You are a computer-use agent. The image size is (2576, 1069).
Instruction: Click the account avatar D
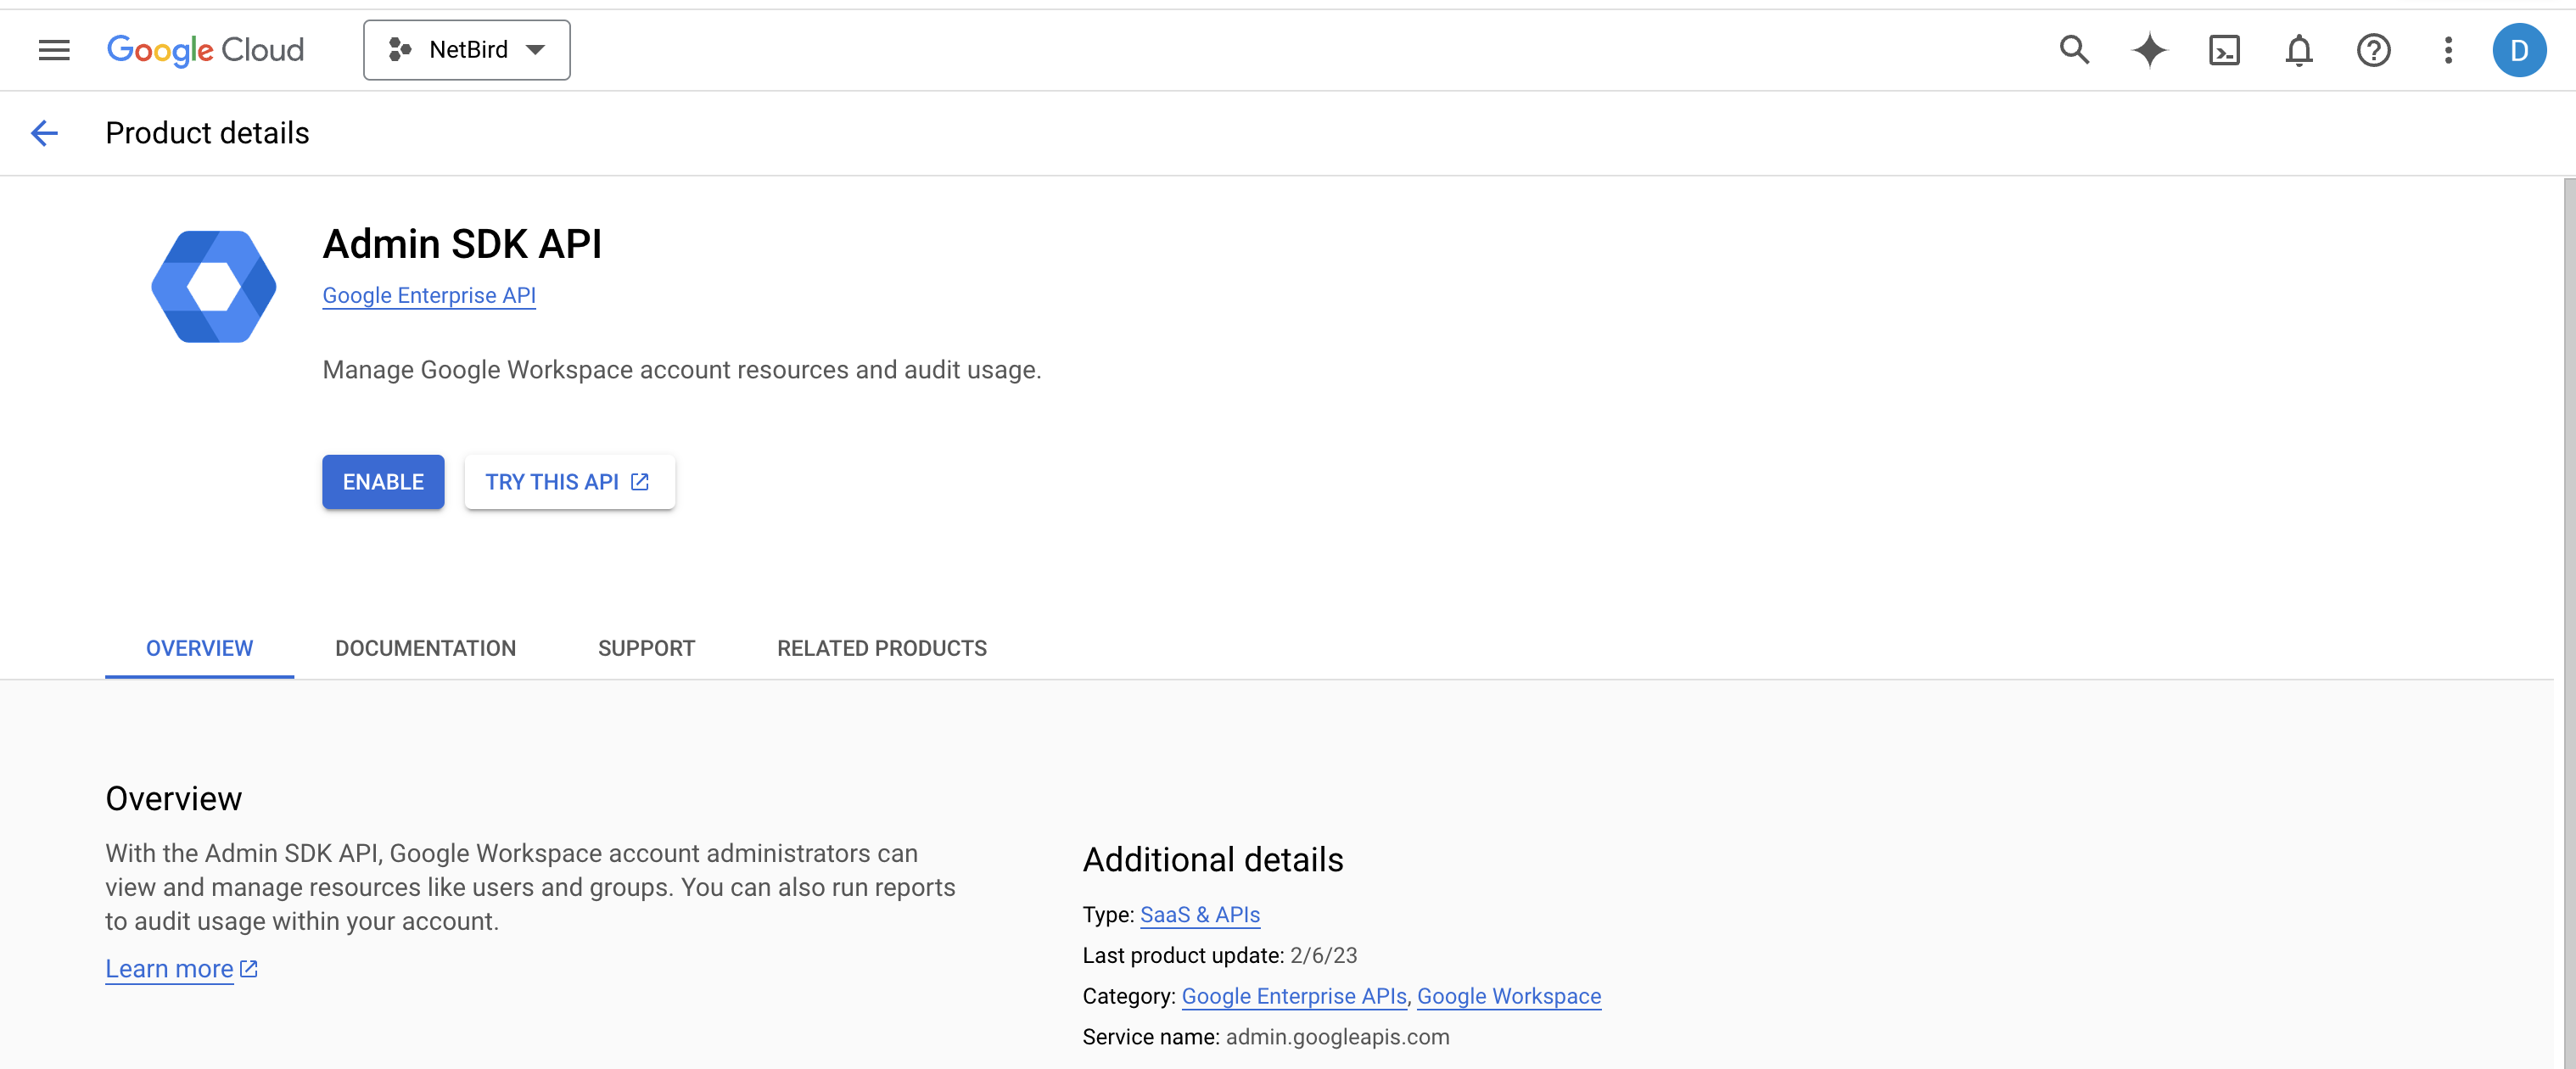coord(2521,49)
